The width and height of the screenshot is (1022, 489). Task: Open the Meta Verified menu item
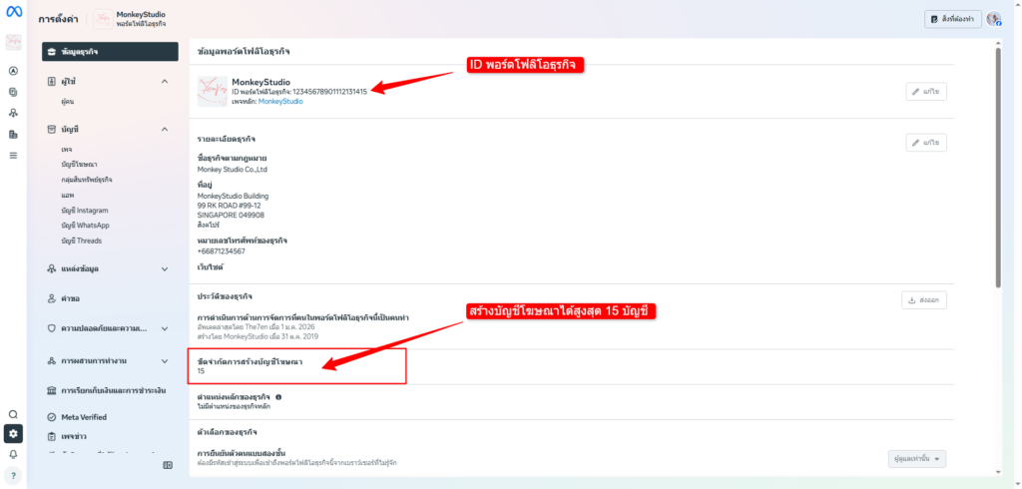pos(84,417)
